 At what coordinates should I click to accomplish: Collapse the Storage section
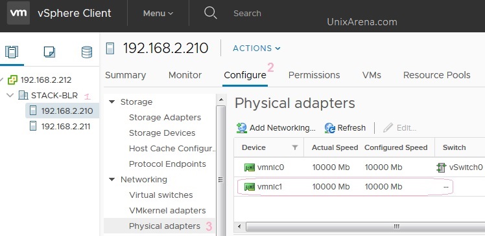(x=112, y=102)
